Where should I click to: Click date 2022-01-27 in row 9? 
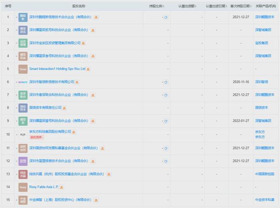[x=241, y=121]
